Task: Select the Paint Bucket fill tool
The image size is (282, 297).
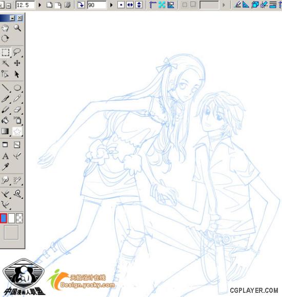Action: pos(5,120)
